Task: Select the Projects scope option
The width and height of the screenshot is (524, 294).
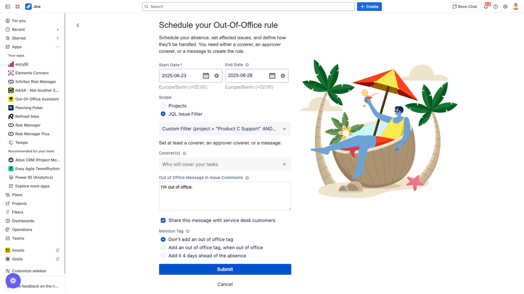Action: (x=163, y=106)
